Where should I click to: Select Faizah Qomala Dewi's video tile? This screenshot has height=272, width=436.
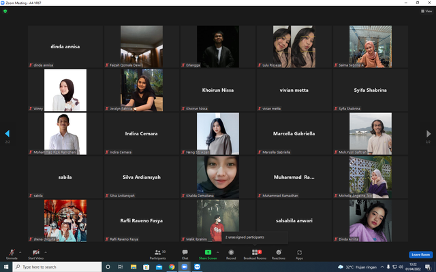[142, 47]
